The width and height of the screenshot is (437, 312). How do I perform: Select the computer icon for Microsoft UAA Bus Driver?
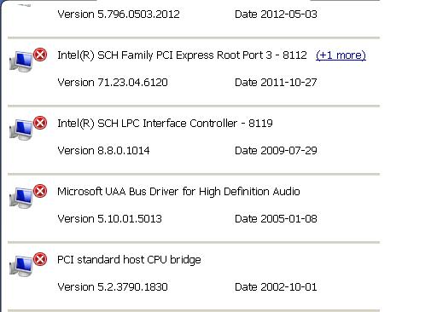click(x=21, y=198)
